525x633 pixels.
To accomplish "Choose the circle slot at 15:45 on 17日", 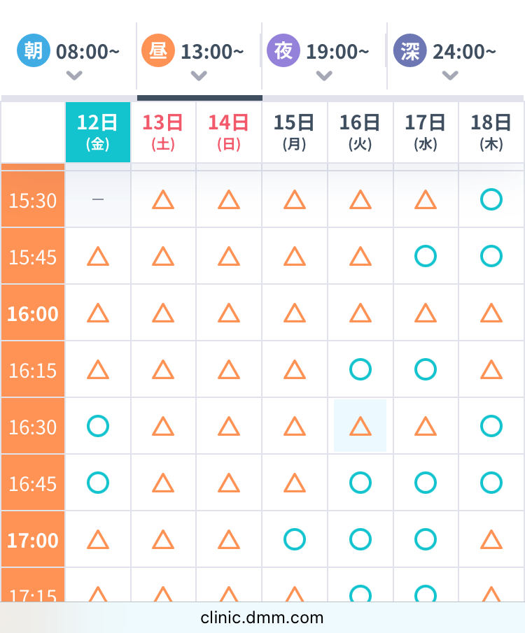I will 426,256.
